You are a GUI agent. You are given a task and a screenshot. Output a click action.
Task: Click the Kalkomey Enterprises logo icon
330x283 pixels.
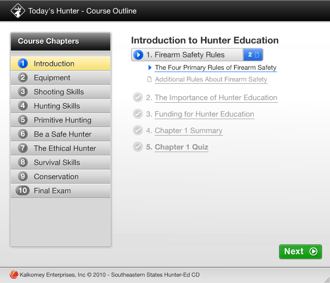coord(14,275)
